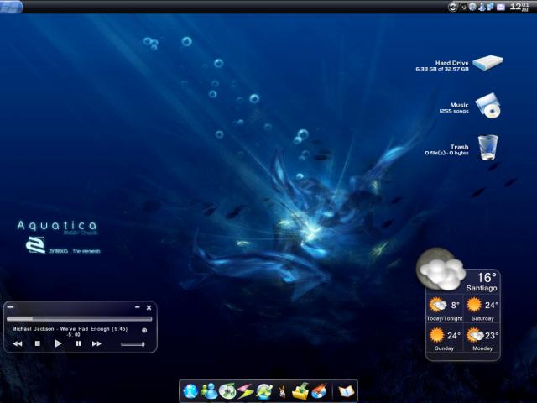Screen dimensions: 537x403
Task: Click the round headphone tray icon
Action: [472, 7]
